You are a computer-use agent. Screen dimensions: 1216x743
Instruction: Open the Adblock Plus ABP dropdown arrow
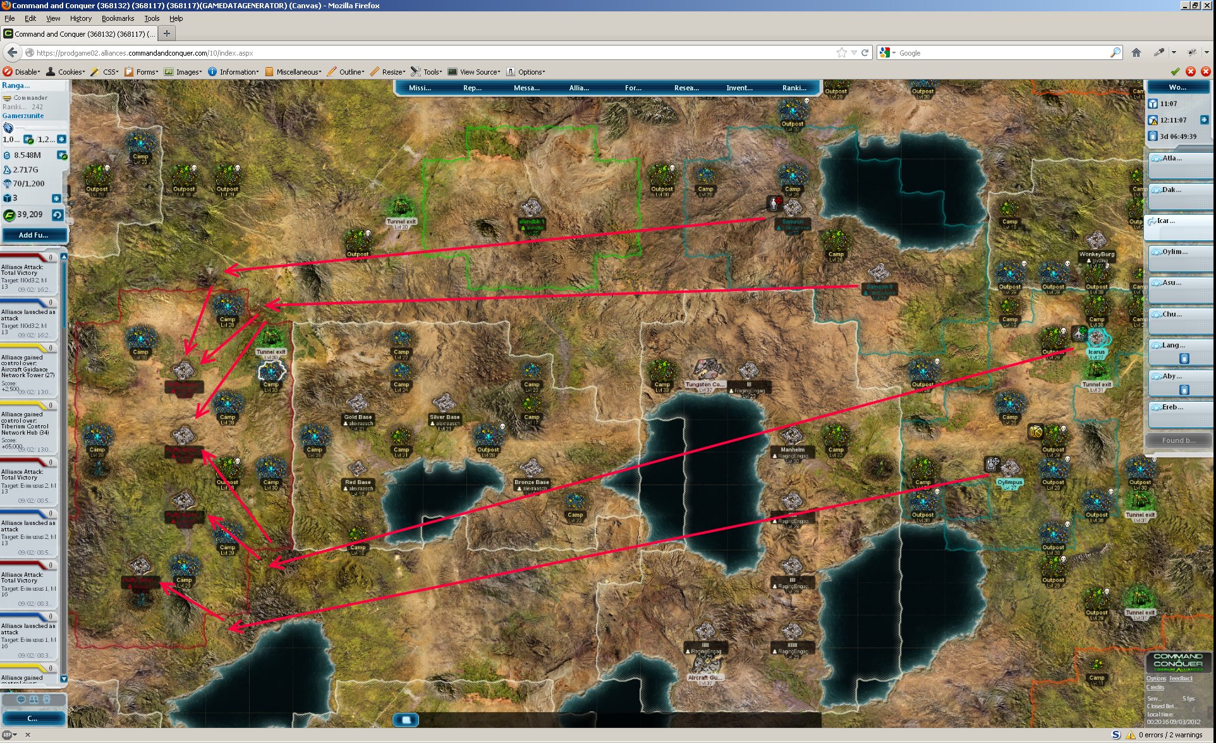16,735
